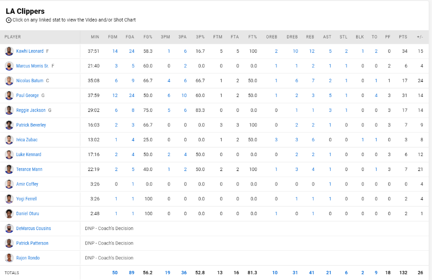
Task: View Kawhi Leonard's 10 defensive rebounds
Action: click(x=295, y=51)
